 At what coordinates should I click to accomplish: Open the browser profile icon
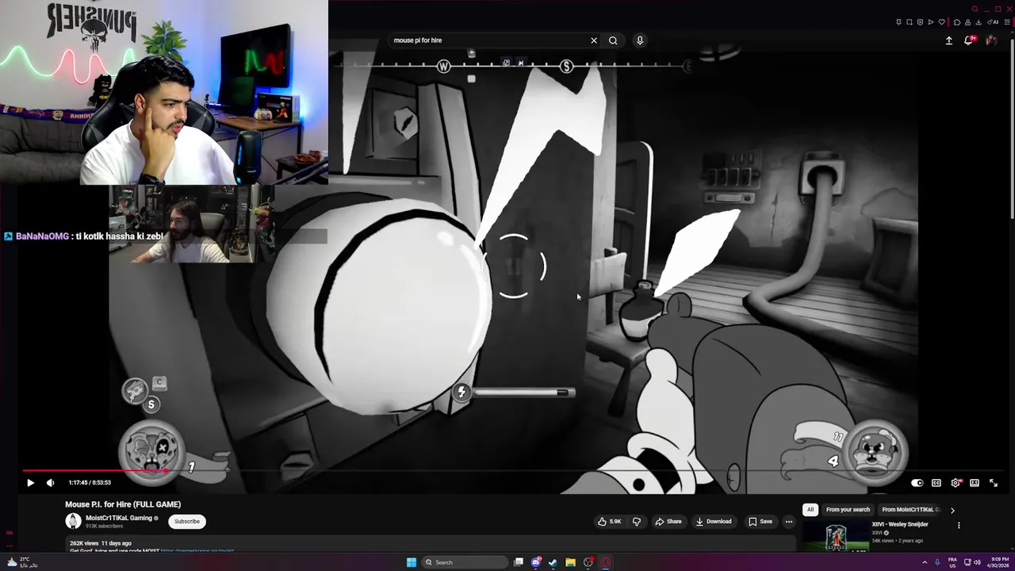(x=968, y=22)
